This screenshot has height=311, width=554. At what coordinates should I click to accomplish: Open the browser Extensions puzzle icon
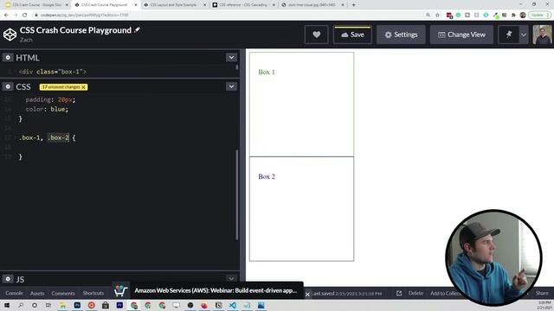513,16
